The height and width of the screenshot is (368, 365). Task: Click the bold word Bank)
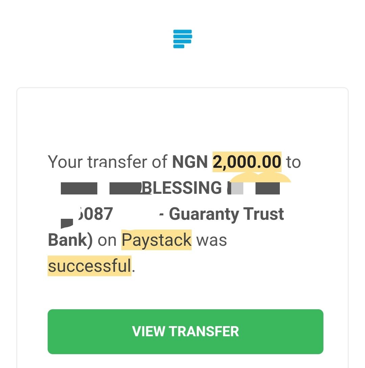click(70, 240)
